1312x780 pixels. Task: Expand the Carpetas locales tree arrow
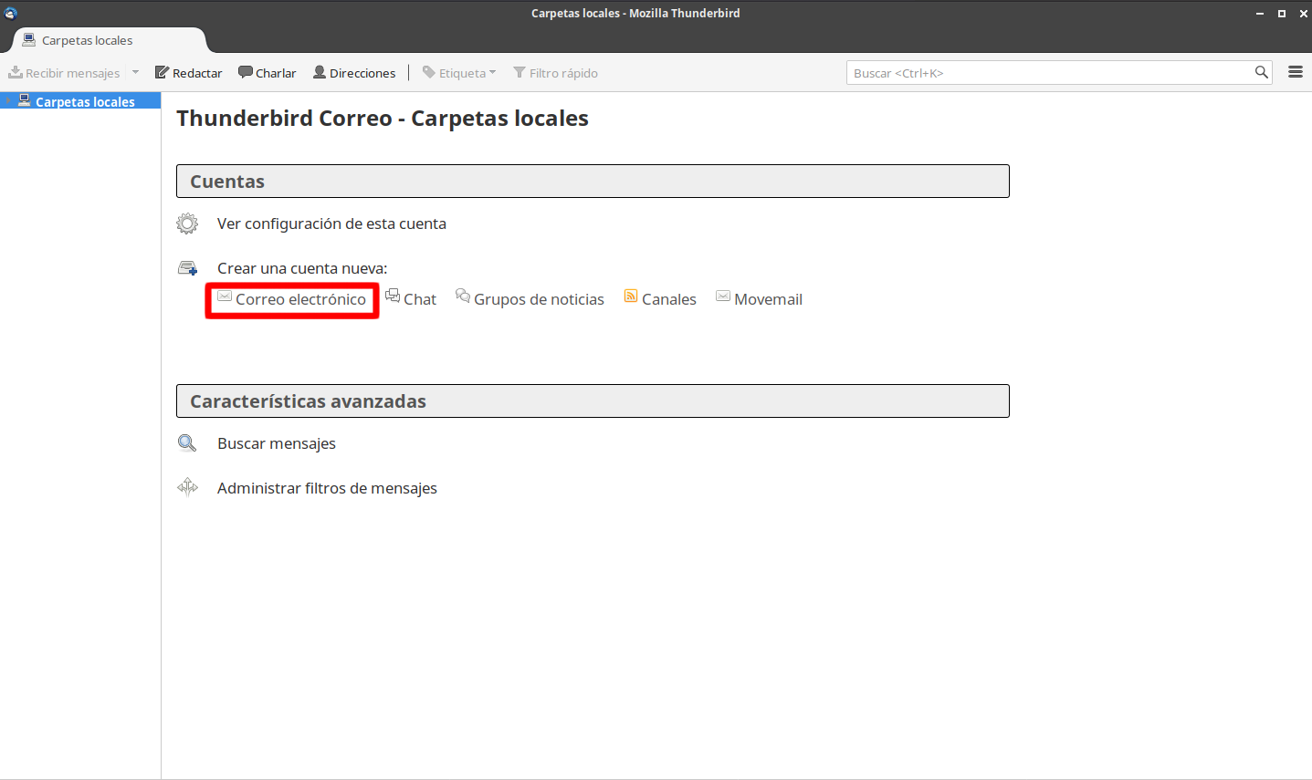click(7, 101)
